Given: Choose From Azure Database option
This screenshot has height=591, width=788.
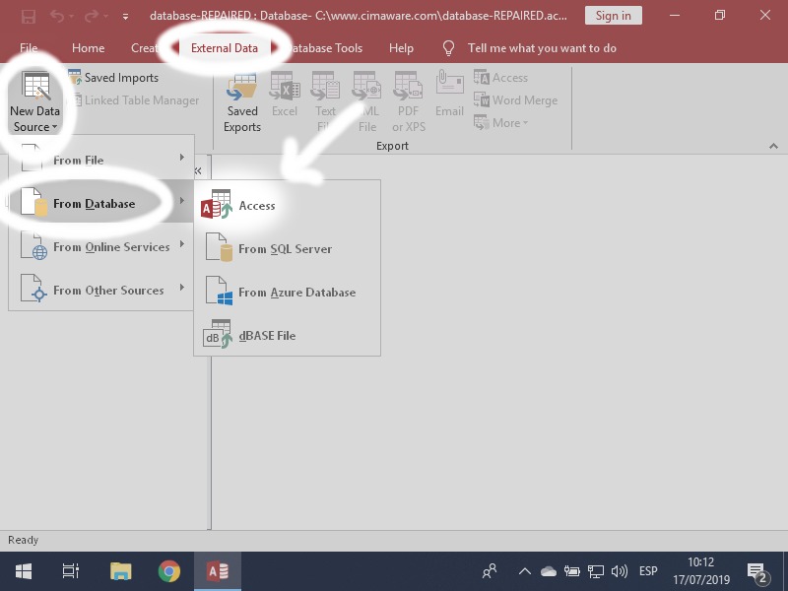Looking at the screenshot, I should pos(288,292).
